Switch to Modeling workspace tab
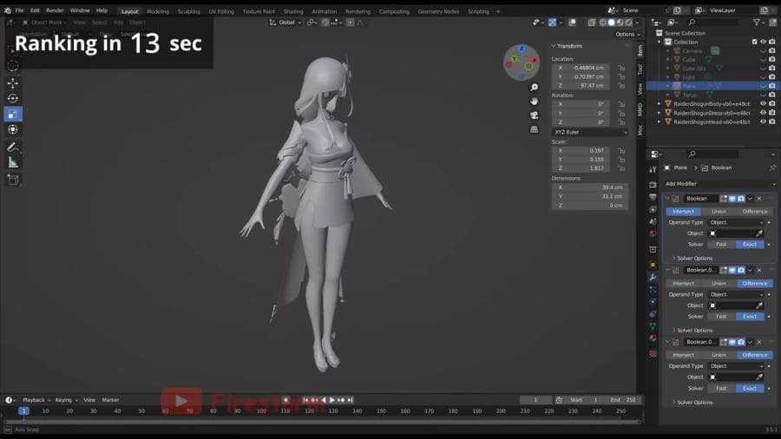This screenshot has width=781, height=439. pyautogui.click(x=158, y=11)
